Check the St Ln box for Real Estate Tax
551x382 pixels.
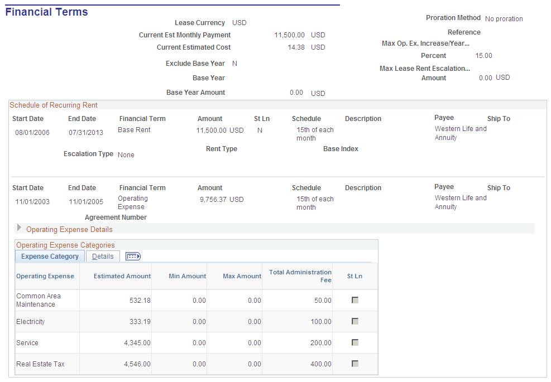click(x=355, y=364)
